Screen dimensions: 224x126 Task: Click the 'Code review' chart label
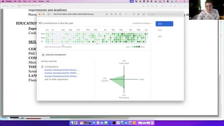coord(124,63)
